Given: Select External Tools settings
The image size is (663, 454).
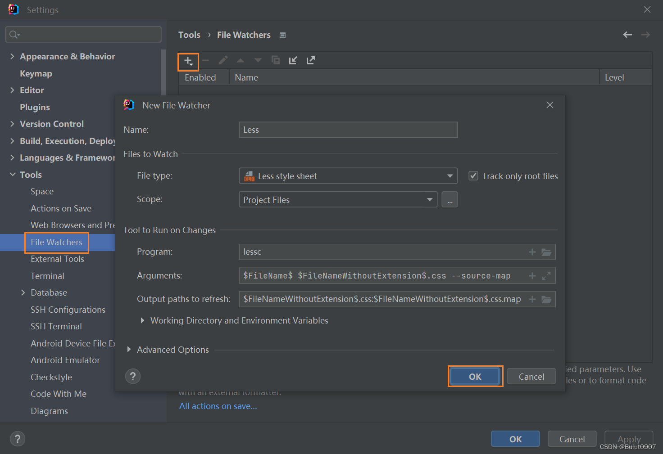Looking at the screenshot, I should [57, 259].
